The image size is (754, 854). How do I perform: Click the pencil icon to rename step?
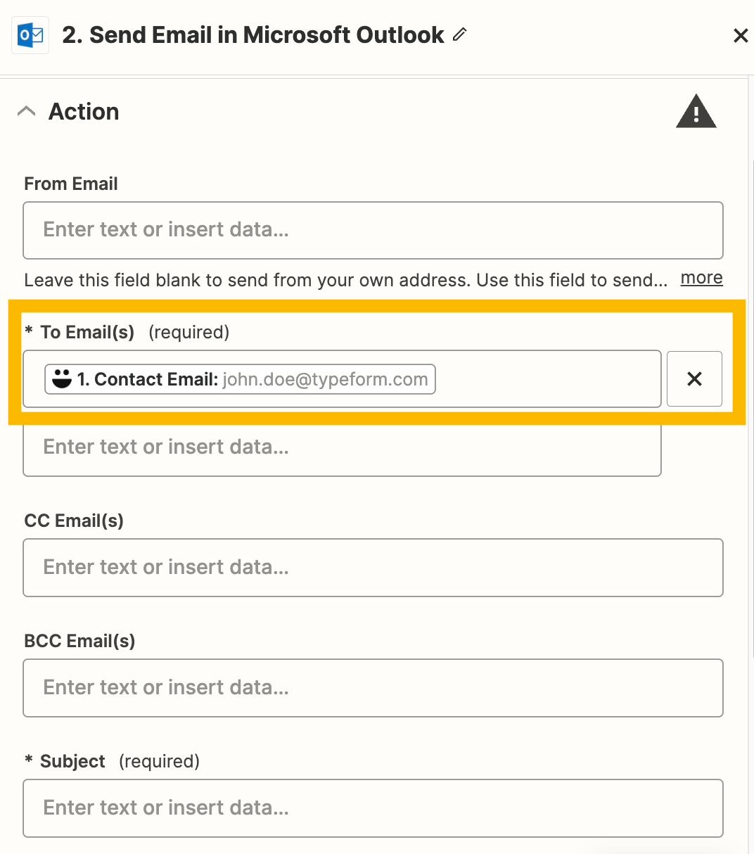[460, 34]
